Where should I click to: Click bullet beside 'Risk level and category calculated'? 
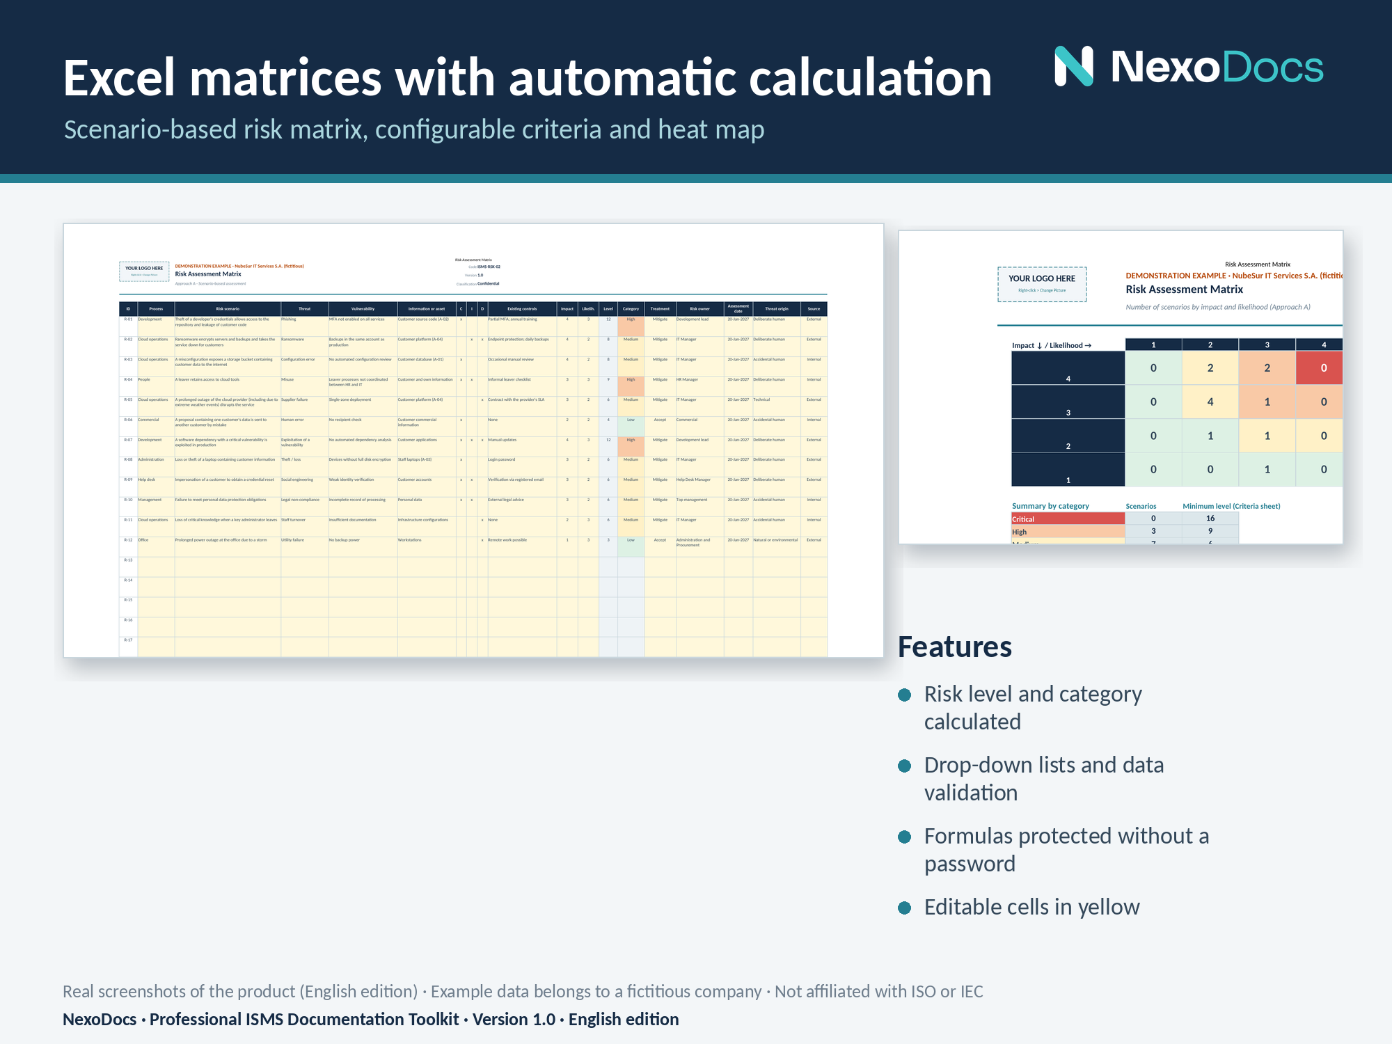(905, 695)
